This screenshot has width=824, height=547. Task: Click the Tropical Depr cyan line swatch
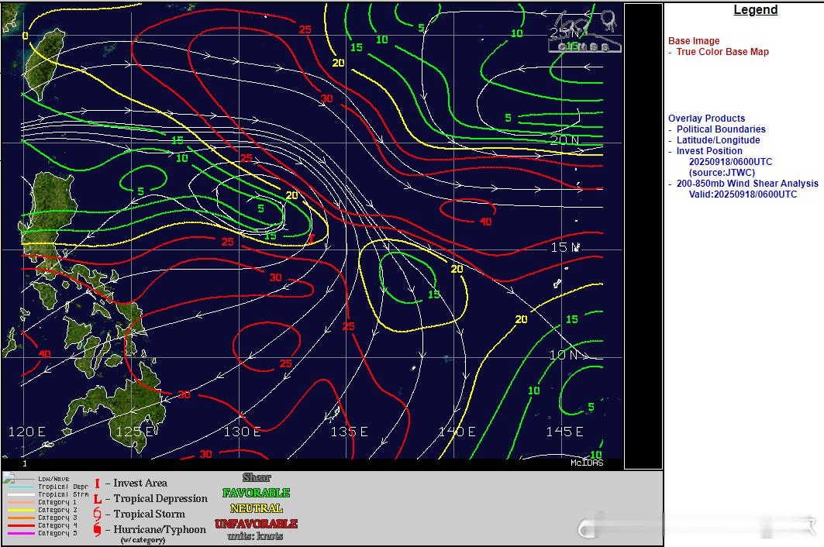(x=21, y=487)
